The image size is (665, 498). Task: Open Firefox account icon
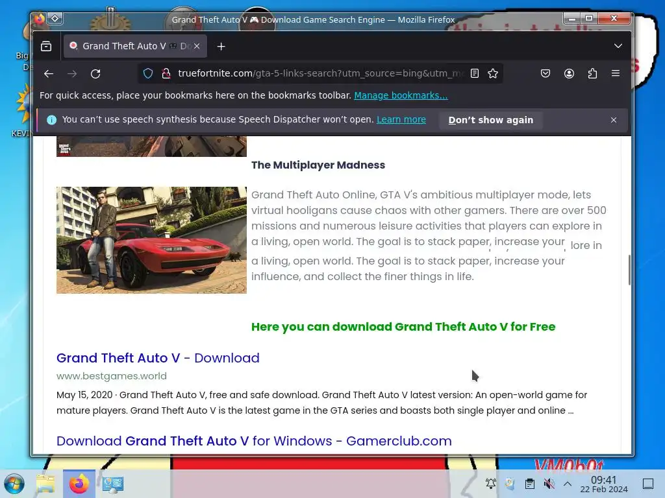pyautogui.click(x=569, y=74)
